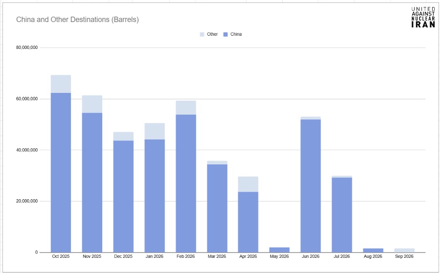The height and width of the screenshot is (274, 441).
Task: Select the Jul 2026 China bar segment
Action: click(x=342, y=215)
